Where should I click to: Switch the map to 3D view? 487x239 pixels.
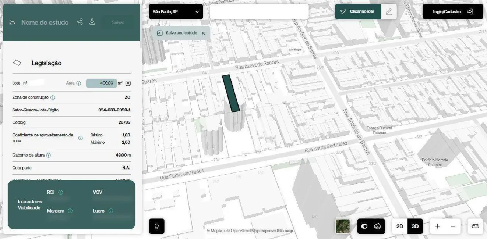(x=415, y=226)
